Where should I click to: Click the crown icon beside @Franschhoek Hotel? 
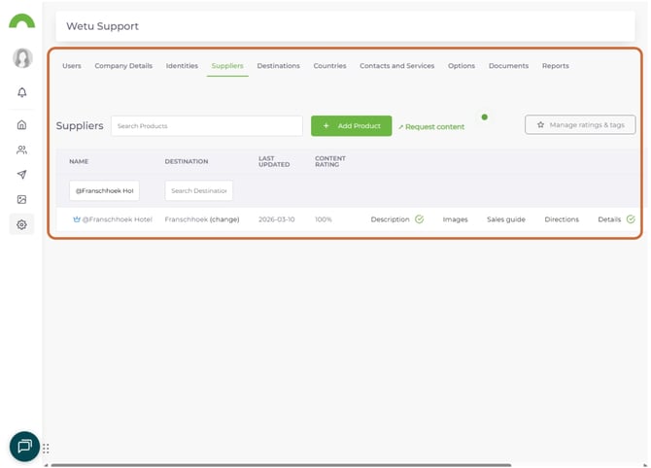(x=77, y=219)
